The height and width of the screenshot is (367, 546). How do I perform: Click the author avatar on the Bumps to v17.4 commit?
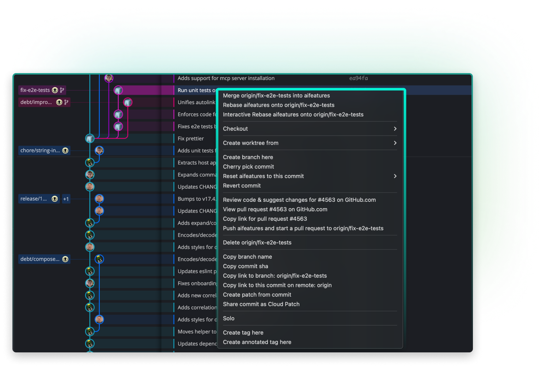click(99, 198)
